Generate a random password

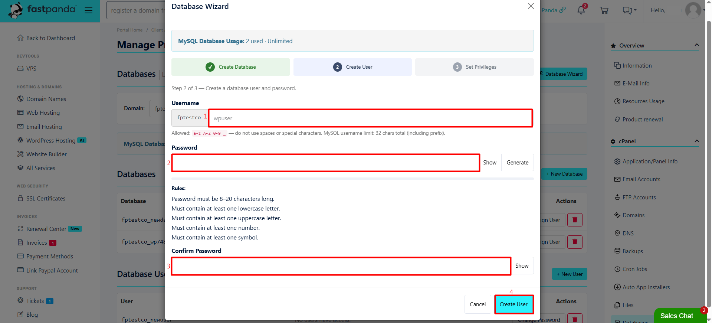tap(518, 163)
